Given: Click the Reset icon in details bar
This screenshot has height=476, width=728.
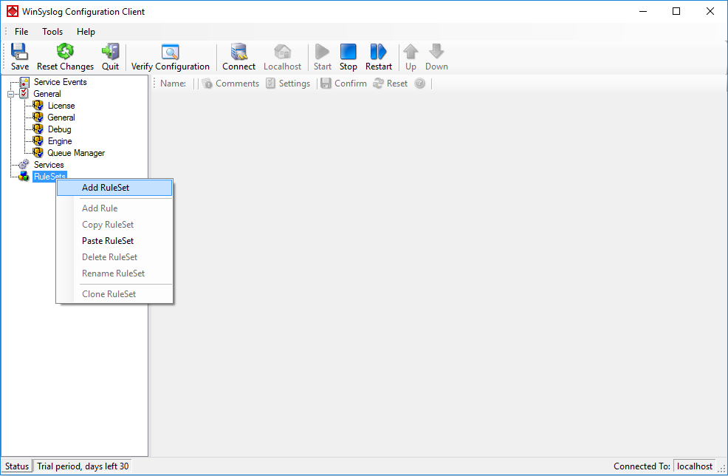Looking at the screenshot, I should [378, 84].
